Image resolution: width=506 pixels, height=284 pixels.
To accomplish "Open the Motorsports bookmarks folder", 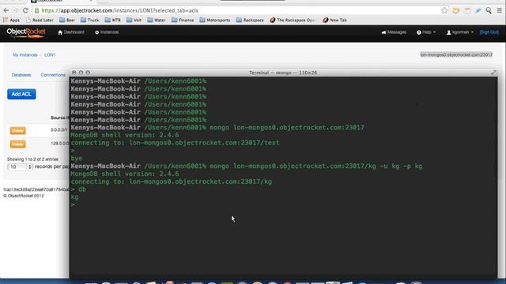I will point(215,20).
